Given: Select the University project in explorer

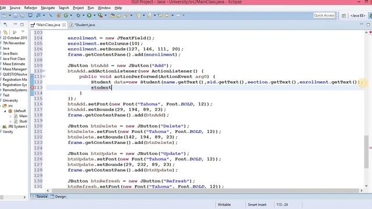Looking at the screenshot, I should 10,100.
